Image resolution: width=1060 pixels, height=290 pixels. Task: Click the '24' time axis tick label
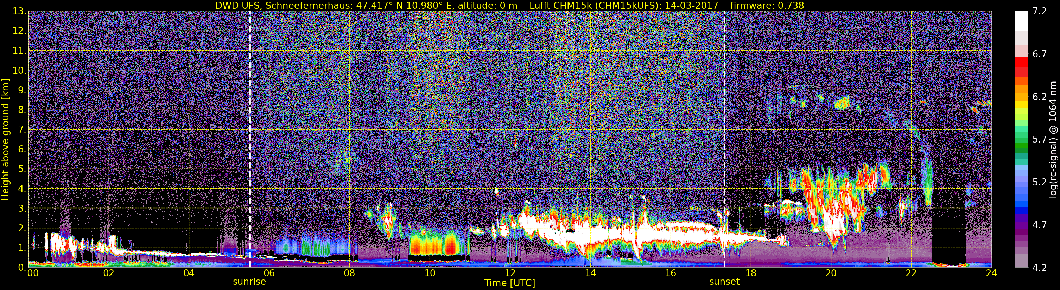coord(991,273)
